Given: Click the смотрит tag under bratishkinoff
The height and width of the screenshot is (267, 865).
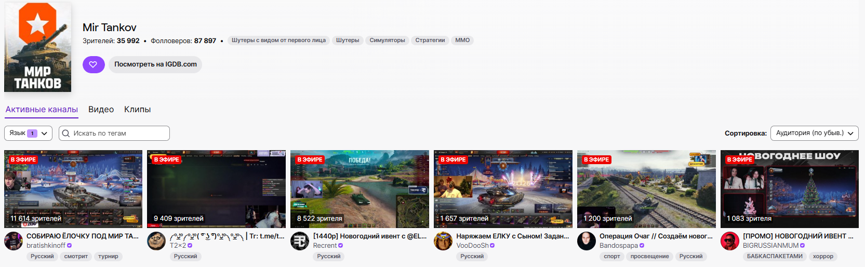Looking at the screenshot, I should [x=76, y=256].
